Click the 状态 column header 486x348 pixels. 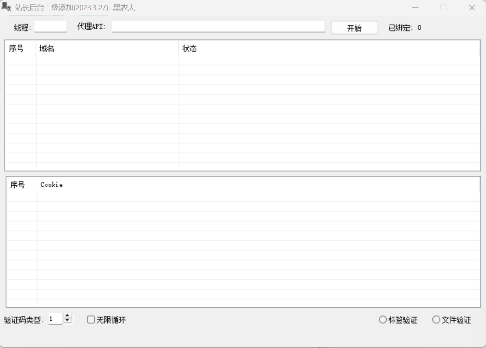point(189,48)
